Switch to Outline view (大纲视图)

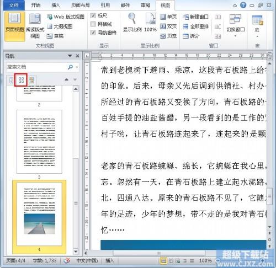60,26
